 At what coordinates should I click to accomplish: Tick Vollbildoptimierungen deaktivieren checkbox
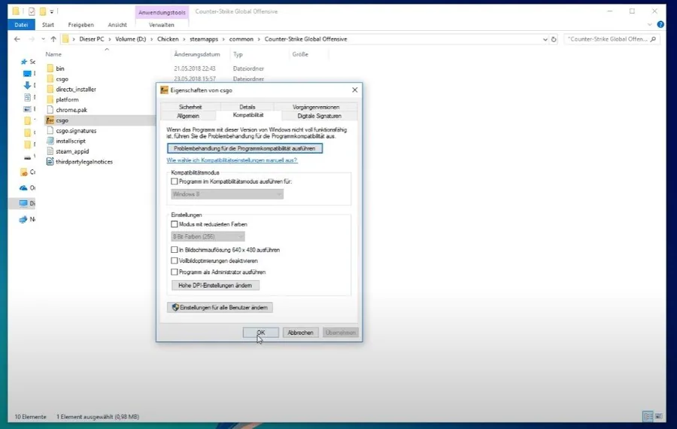coord(175,261)
